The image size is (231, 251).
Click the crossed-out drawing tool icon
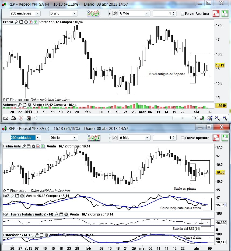21,118
